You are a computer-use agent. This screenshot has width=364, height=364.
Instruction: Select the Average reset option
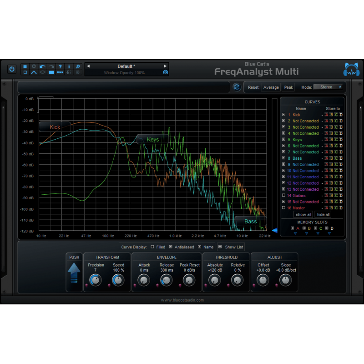271,87
